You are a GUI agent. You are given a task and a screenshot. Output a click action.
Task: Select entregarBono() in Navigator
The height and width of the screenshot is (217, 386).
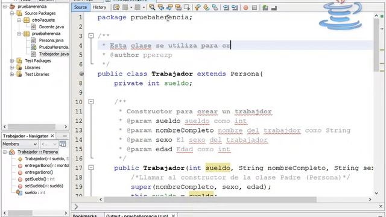coord(39,172)
